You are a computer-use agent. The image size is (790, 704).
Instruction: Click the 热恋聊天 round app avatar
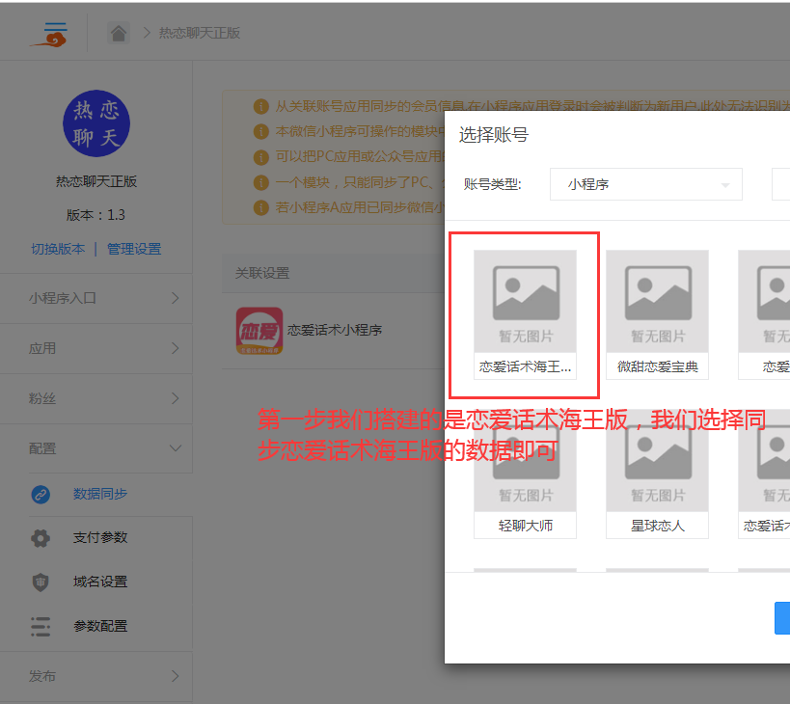[96, 123]
